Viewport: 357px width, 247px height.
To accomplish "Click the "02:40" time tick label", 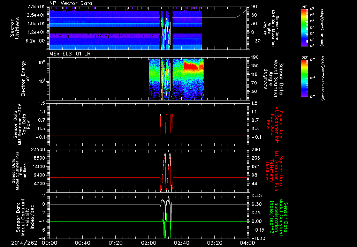I will [x=181, y=243].
